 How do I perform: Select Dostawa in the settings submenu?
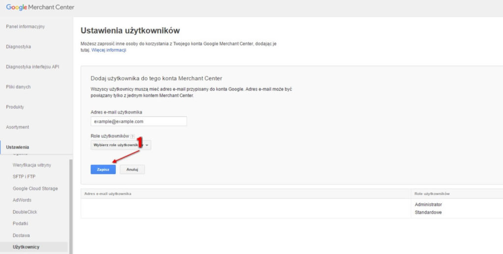(x=21, y=235)
